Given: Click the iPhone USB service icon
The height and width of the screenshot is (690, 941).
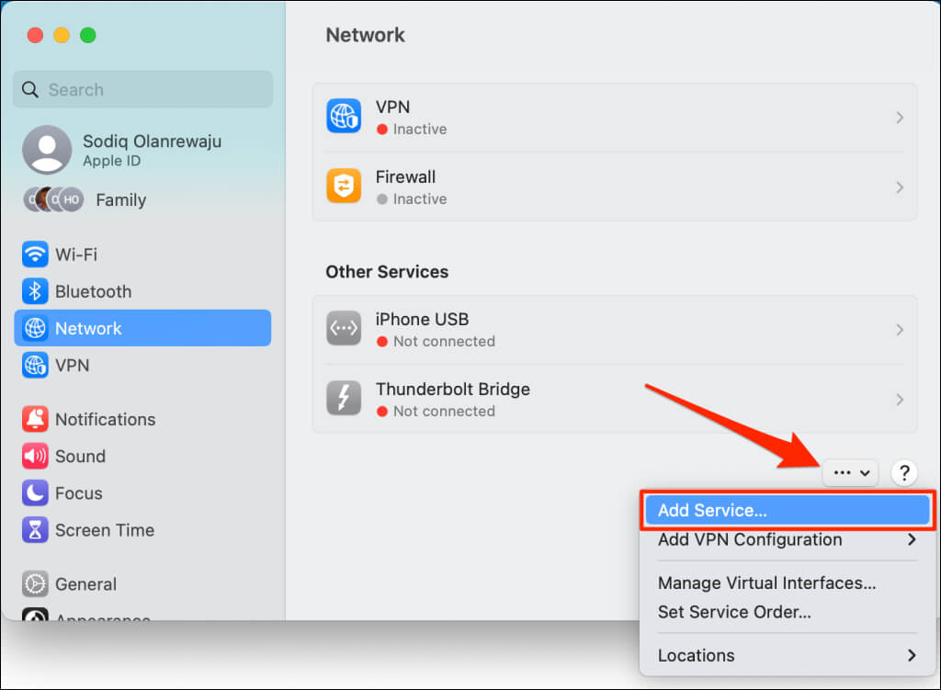Looking at the screenshot, I should point(344,328).
